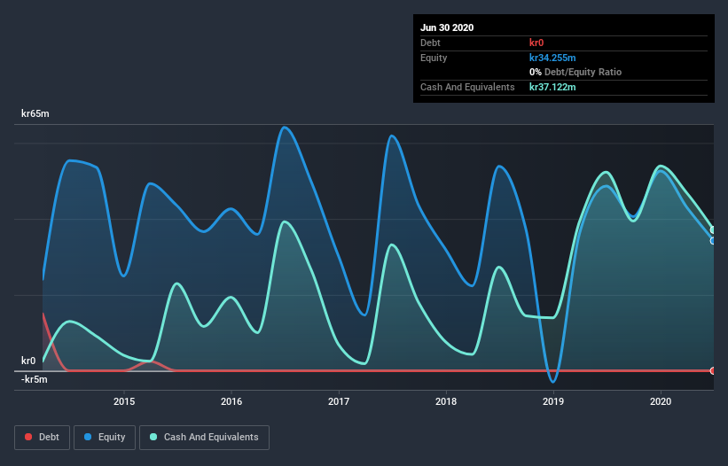This screenshot has height=466, width=728.
Task: Click the kr34.255m equity value
Action: 552,58
